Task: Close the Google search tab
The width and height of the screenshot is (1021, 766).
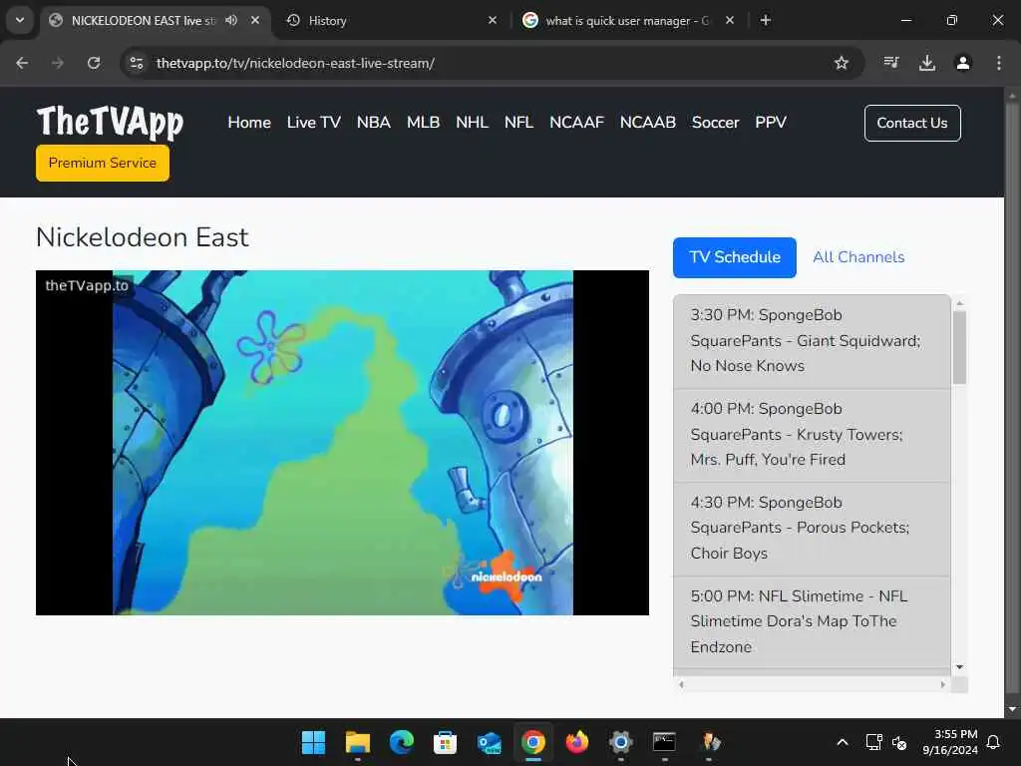Action: pyautogui.click(x=730, y=20)
